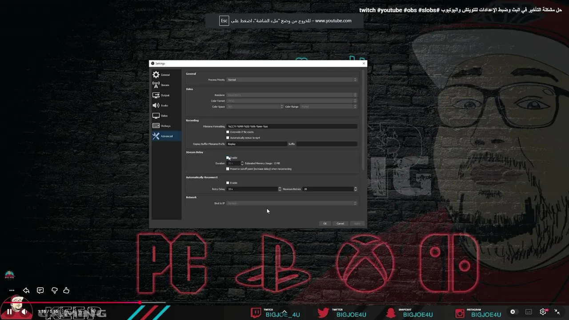Mute the YouTube video volume
569x320 pixels.
click(24, 312)
